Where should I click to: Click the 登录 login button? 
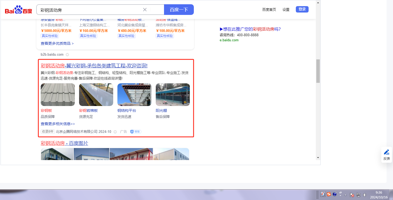(x=302, y=9)
